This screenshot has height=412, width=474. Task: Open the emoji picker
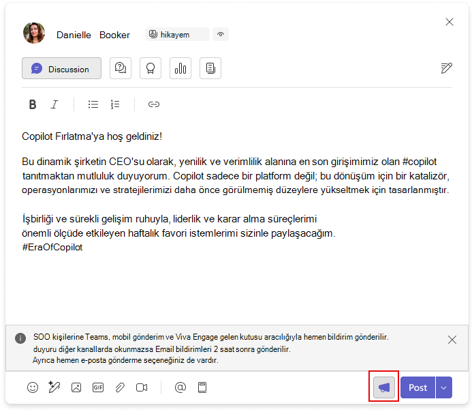pos(33,387)
